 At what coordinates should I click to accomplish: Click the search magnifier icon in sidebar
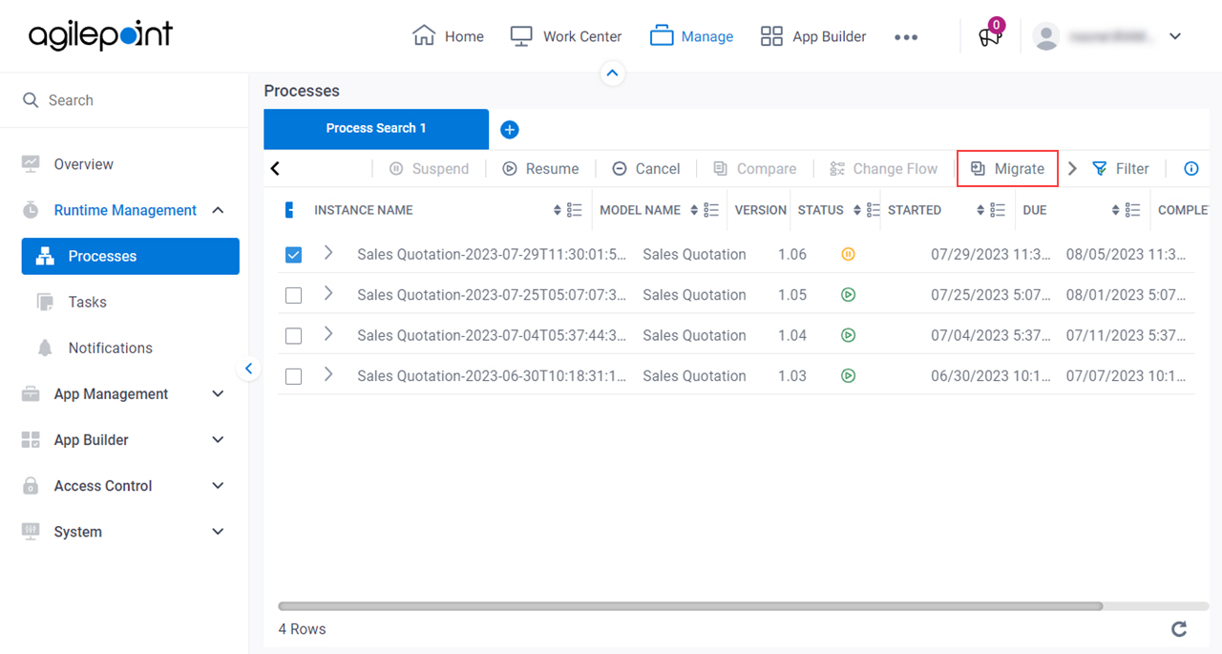31,100
